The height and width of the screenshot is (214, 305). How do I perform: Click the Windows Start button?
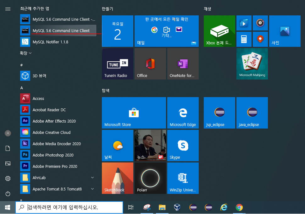8,207
